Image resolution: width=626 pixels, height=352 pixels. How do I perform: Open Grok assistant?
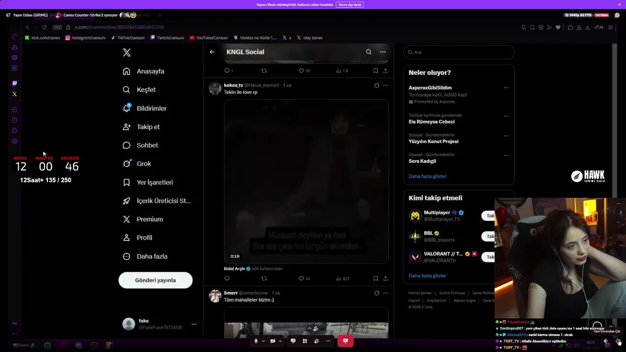136,164
